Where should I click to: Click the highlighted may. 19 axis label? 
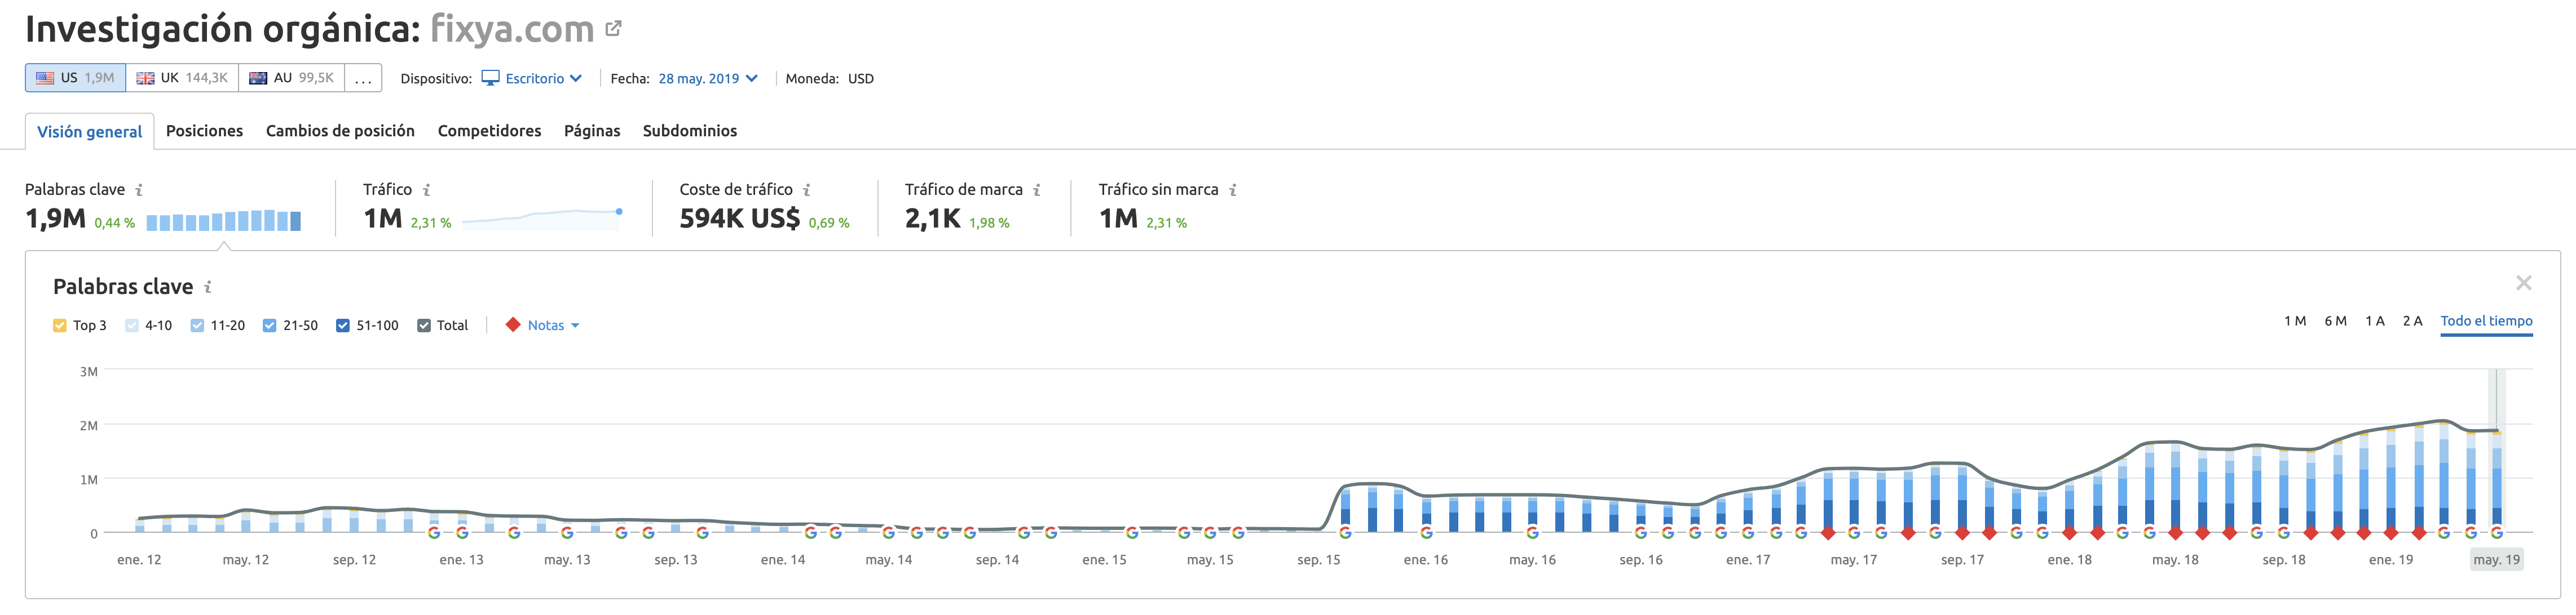pyautogui.click(x=2496, y=560)
